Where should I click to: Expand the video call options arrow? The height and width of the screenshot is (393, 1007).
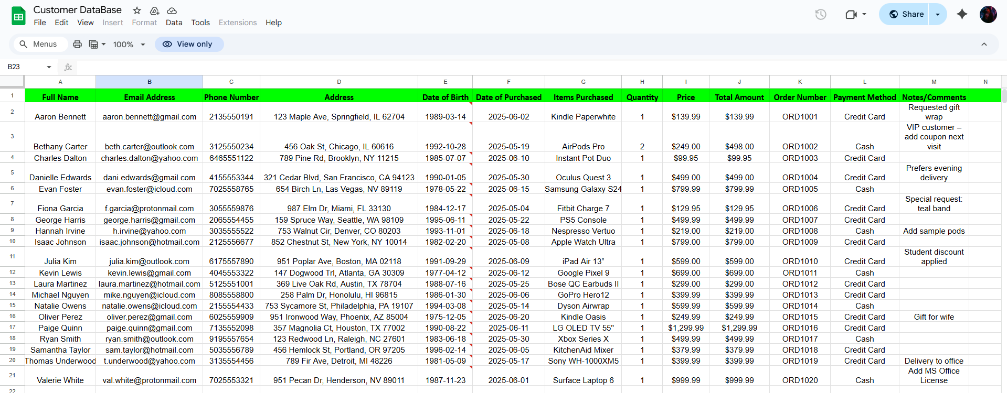pos(864,15)
